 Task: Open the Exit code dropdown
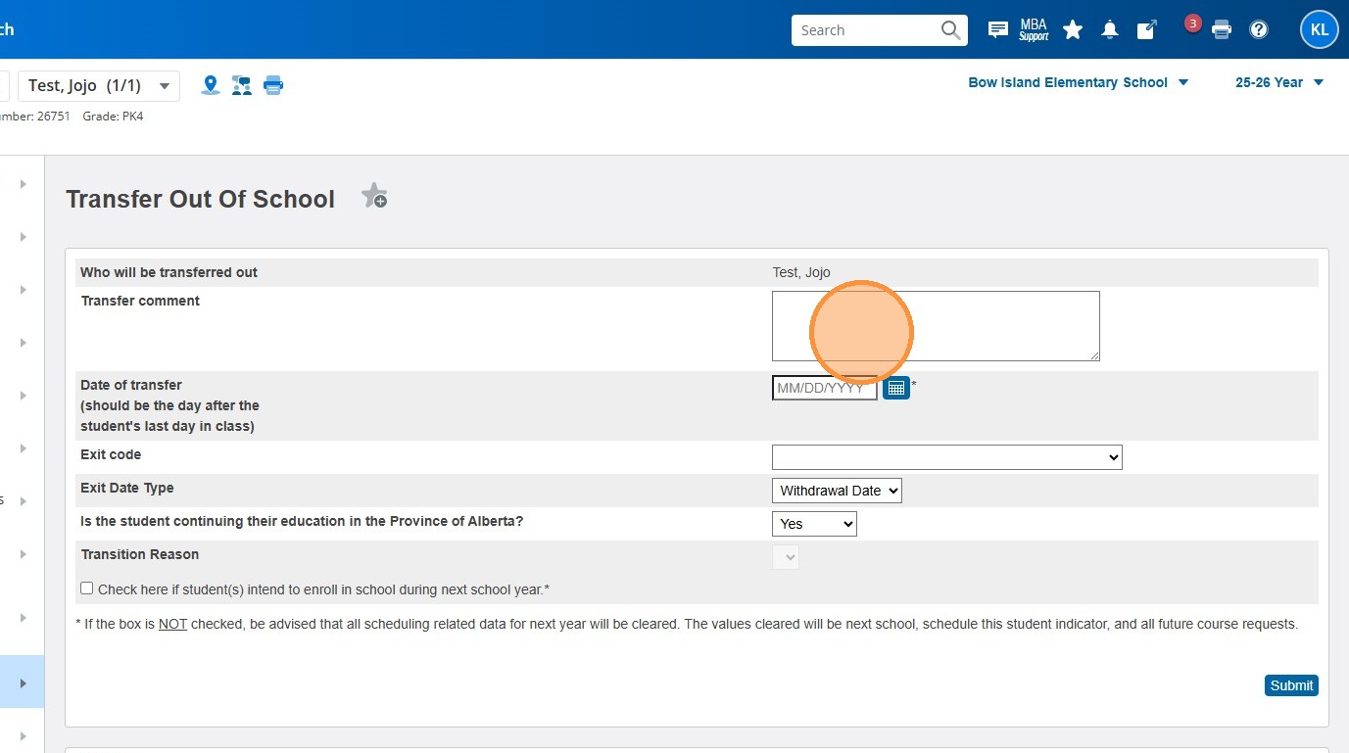click(x=946, y=457)
